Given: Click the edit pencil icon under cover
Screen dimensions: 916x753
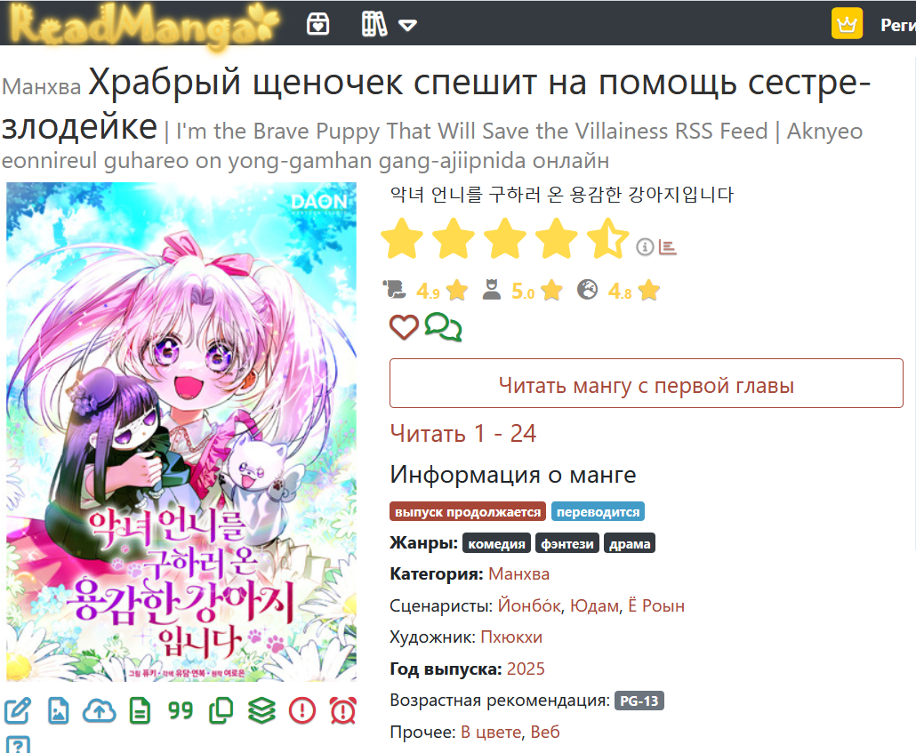Looking at the screenshot, I should point(18,711).
